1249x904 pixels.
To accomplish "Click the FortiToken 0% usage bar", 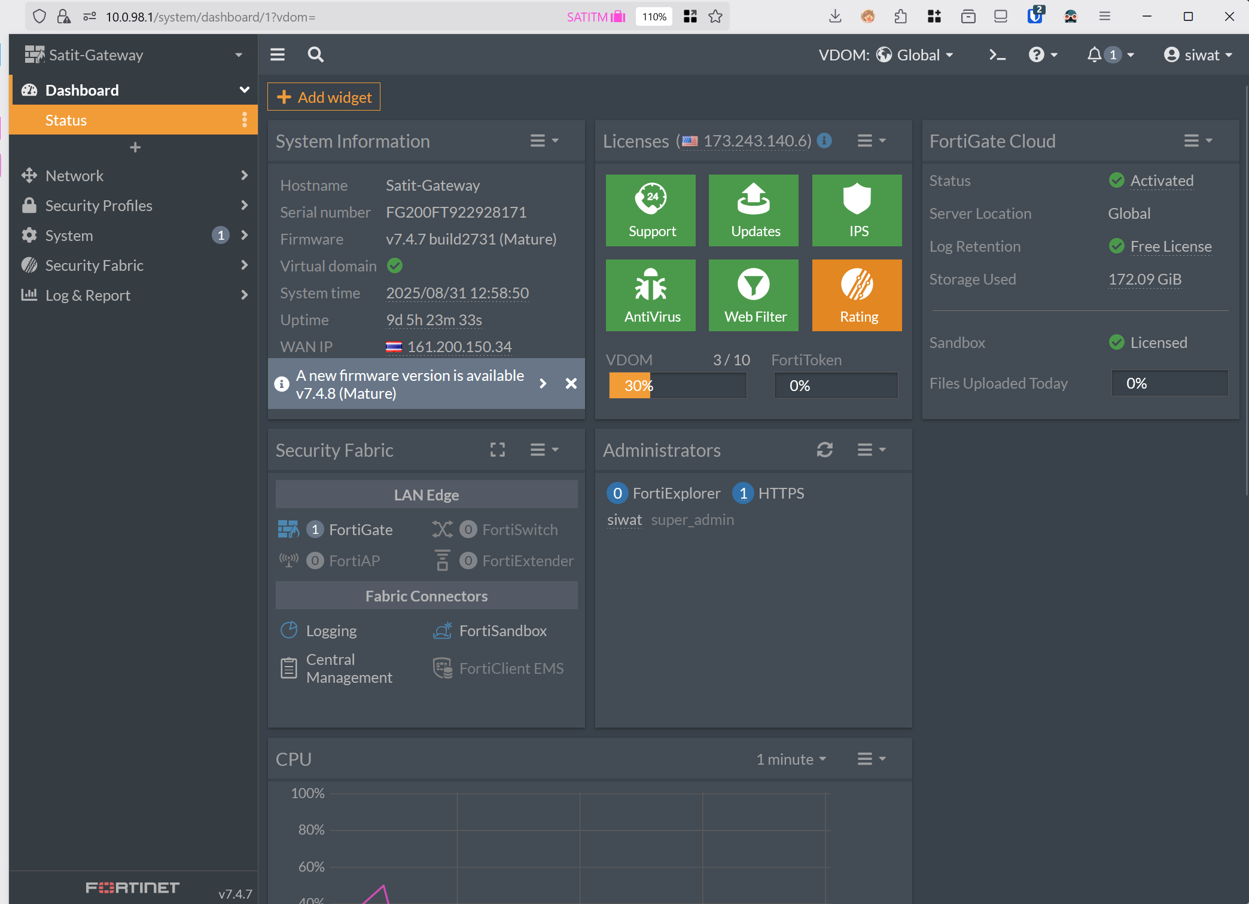I will tap(836, 386).
